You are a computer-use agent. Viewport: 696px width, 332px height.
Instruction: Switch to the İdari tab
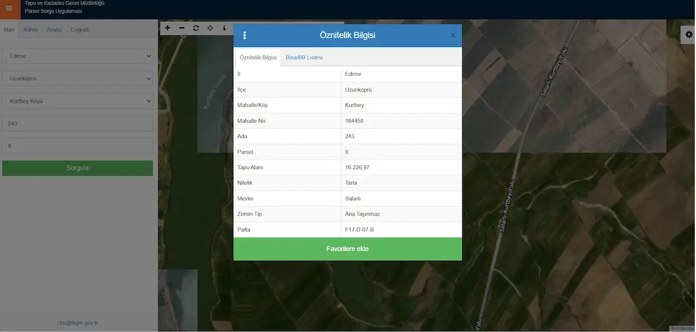(9, 30)
